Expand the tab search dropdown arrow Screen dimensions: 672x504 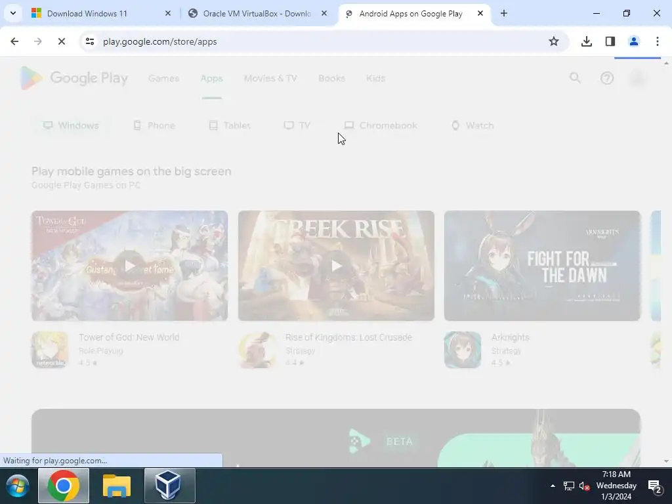click(x=13, y=13)
